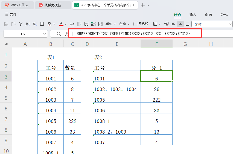Switch to the 页面 ribbon tab

(x=208, y=15)
